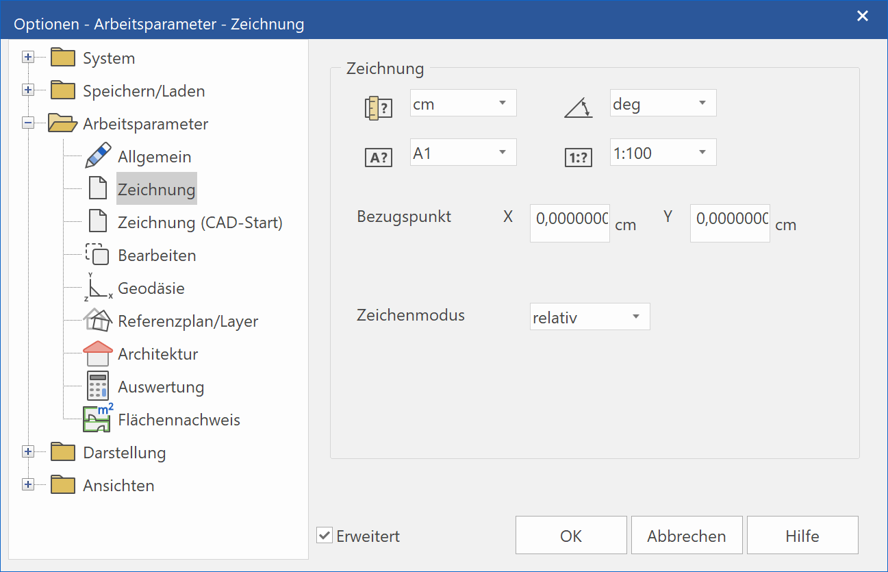Expand the Speichern/Laden tree node

point(28,90)
